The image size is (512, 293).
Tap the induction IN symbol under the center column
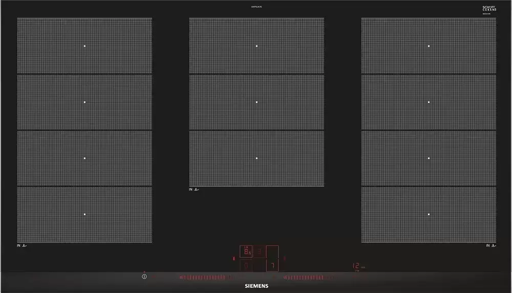[194, 190]
